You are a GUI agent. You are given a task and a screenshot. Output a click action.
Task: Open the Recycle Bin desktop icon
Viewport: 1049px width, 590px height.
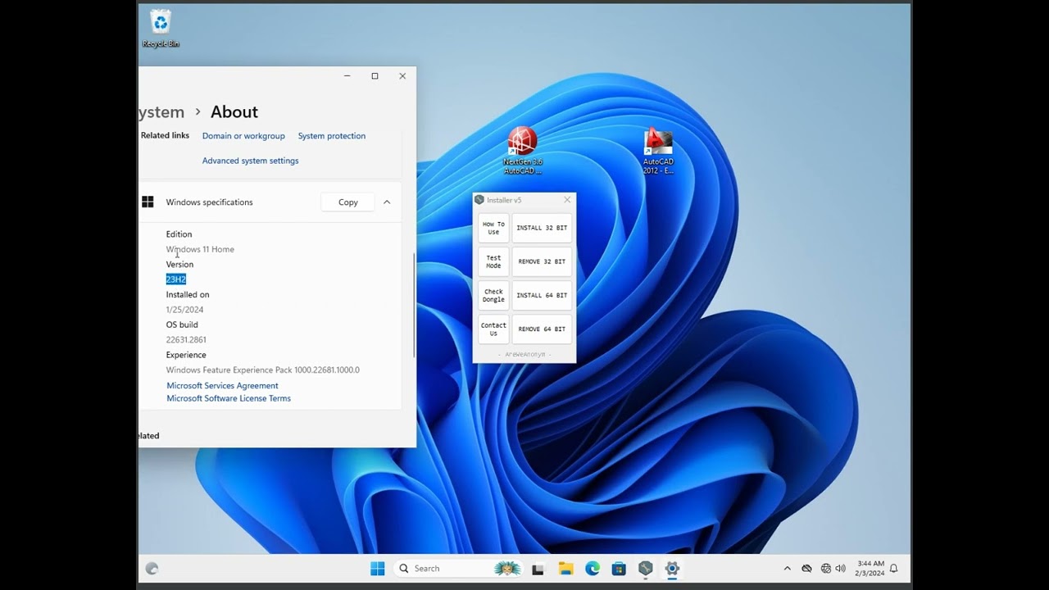pos(161,29)
